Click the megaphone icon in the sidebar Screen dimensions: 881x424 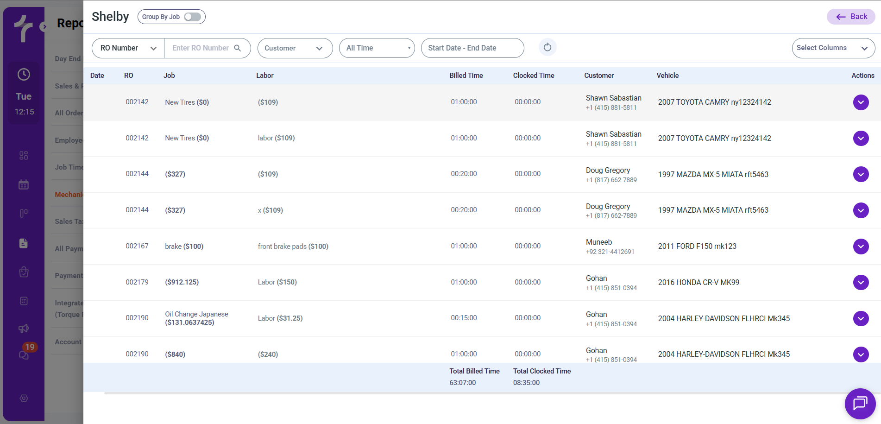24,329
